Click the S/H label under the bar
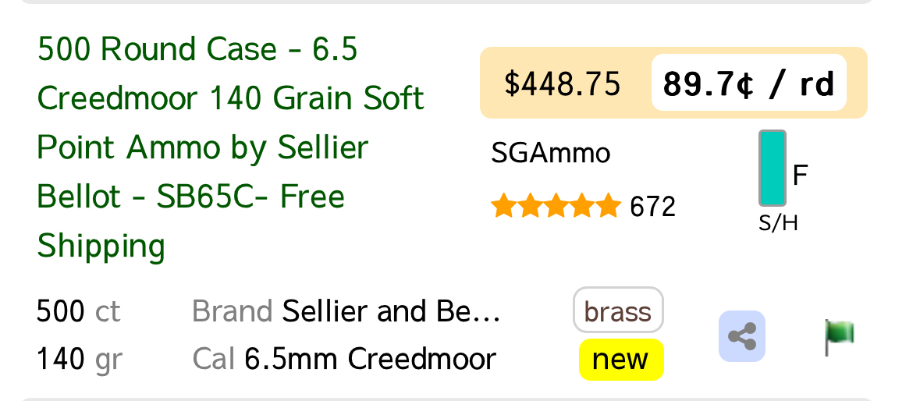The height and width of the screenshot is (401, 920). 778,223
